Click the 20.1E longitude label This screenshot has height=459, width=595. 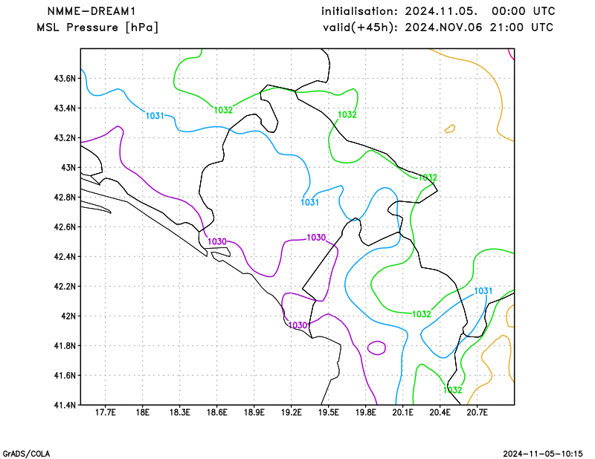[x=403, y=413]
